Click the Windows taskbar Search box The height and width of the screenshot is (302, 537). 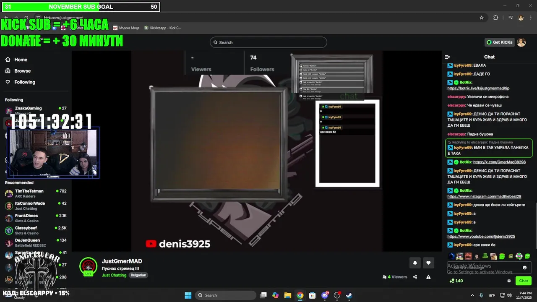coord(226,295)
